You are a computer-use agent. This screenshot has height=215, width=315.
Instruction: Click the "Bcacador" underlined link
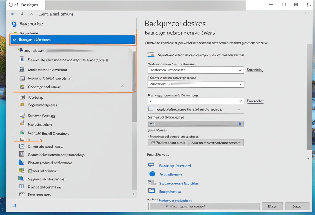pyautogui.click(x=255, y=101)
